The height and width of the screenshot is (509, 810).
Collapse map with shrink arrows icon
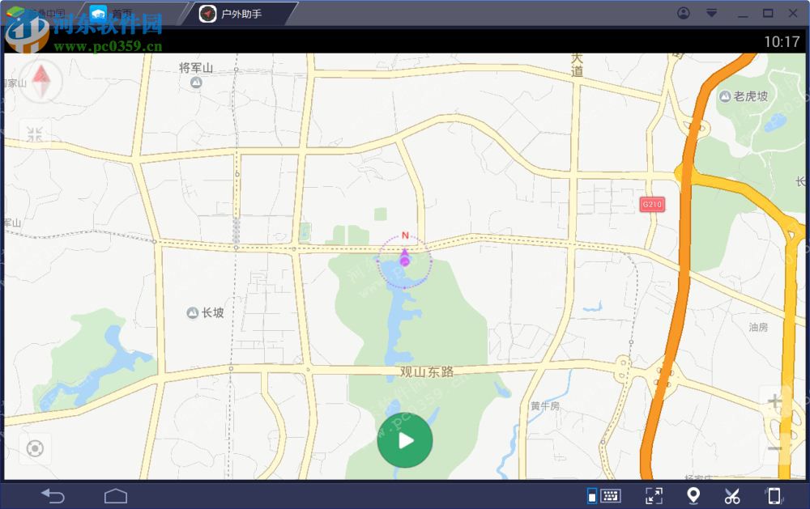click(35, 134)
